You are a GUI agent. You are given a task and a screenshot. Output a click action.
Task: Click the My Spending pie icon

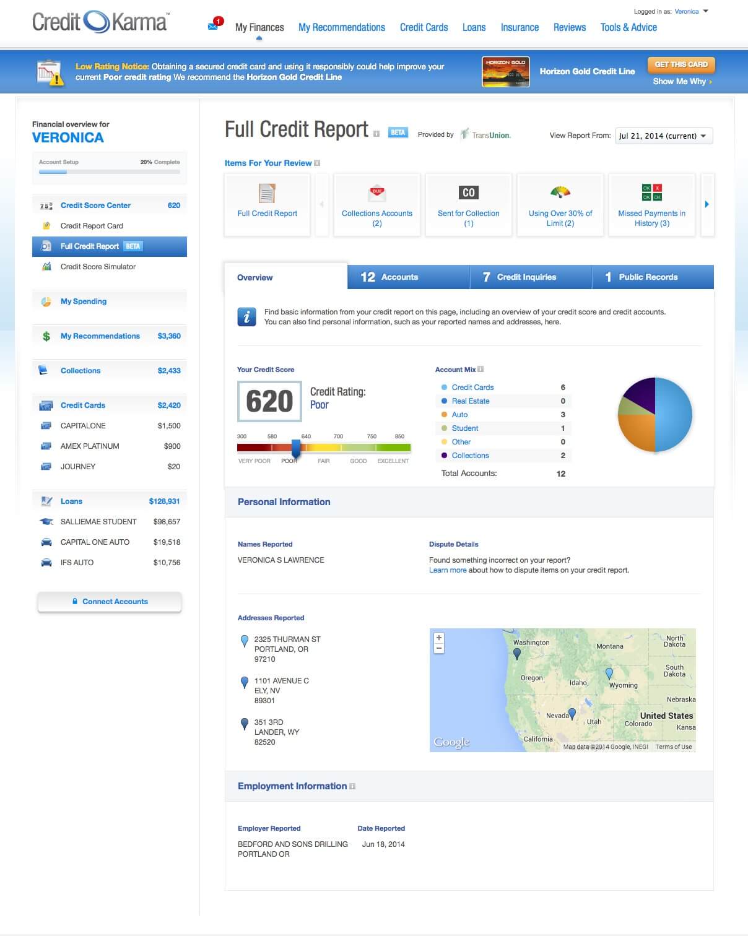[46, 301]
